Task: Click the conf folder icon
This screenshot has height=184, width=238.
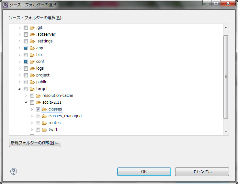Action: tap(32, 62)
